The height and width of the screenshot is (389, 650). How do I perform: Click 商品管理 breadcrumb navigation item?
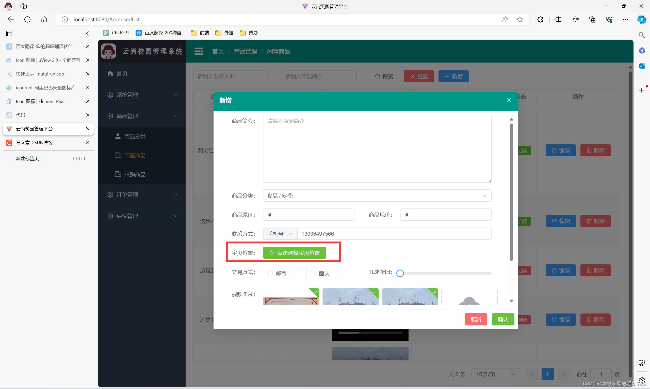[x=246, y=51]
